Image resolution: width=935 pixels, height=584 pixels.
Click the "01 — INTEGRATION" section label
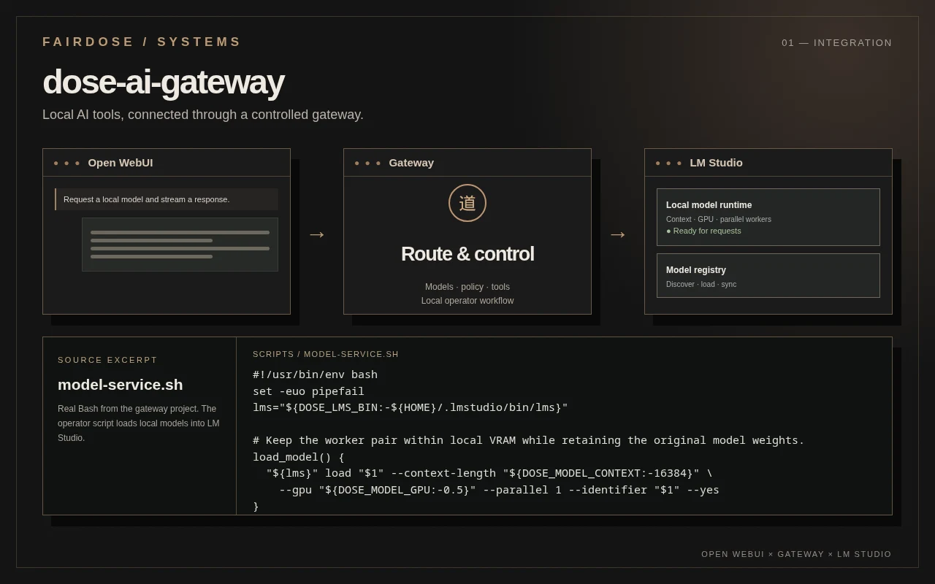[x=837, y=43]
